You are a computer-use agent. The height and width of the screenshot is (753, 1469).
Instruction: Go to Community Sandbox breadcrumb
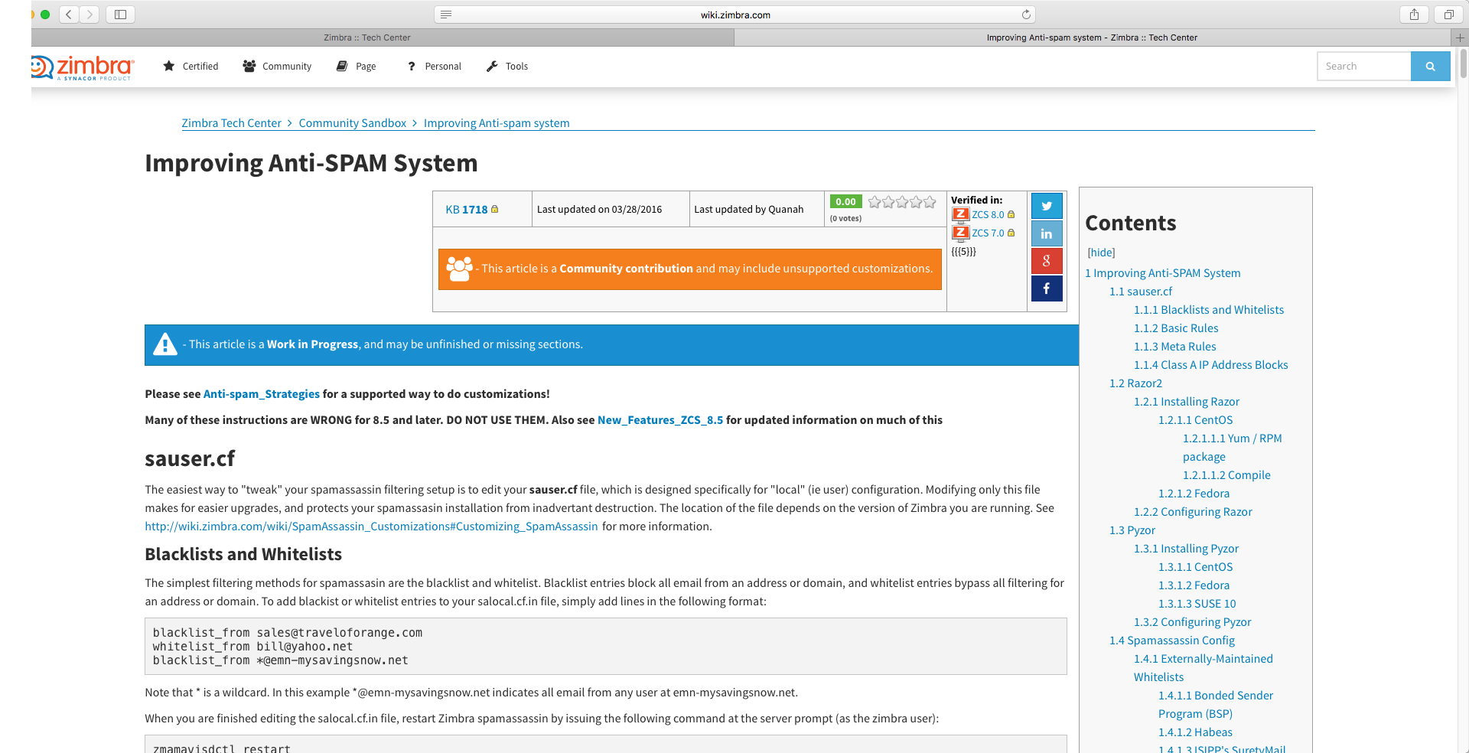(x=352, y=123)
